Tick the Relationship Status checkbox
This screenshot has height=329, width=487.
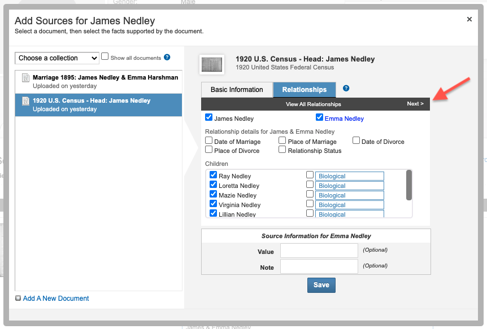[282, 150]
